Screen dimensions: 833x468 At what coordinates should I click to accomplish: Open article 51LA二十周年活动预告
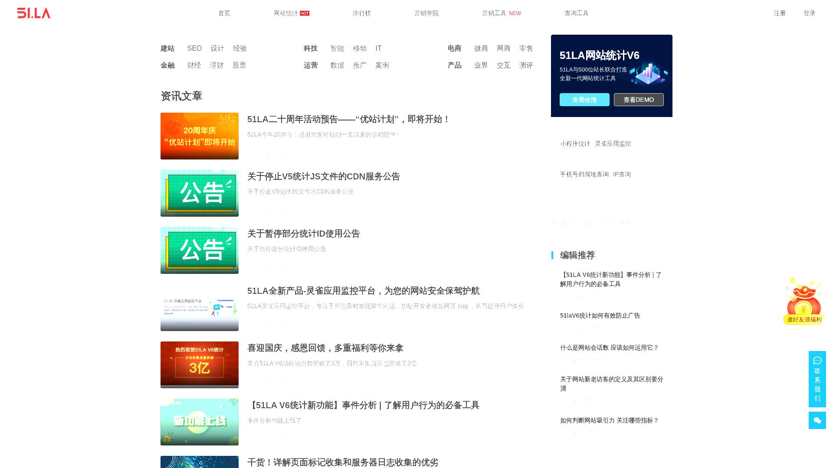click(348, 119)
